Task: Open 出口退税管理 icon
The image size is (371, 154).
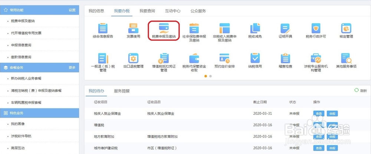Action: click(x=133, y=58)
